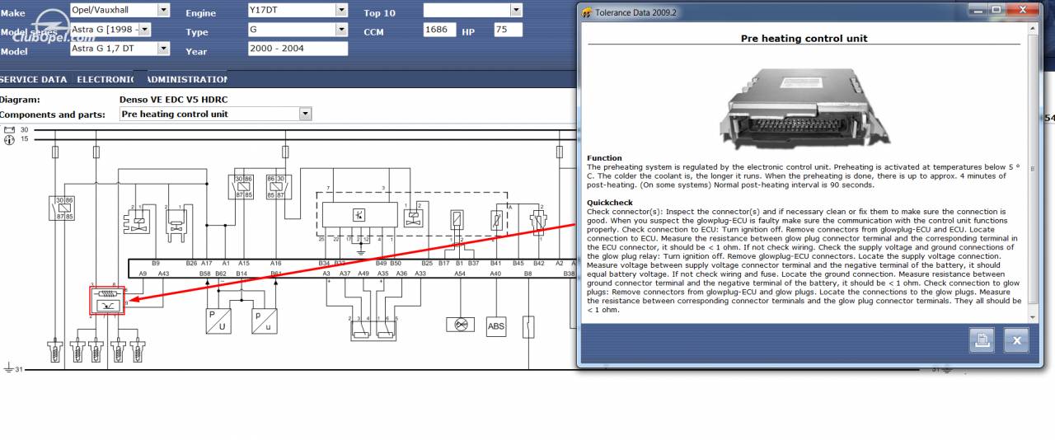Screen dimensions: 1055x440
Task: Print the pre heating control unit info
Action: (x=981, y=339)
